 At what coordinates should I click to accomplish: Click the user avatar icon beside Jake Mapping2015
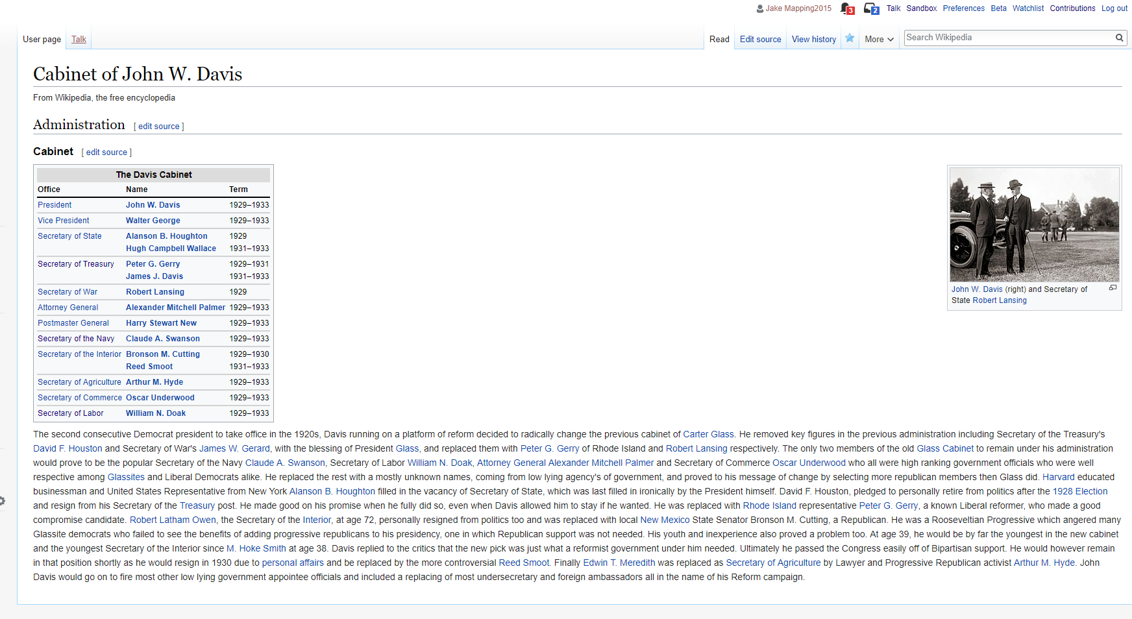point(760,8)
